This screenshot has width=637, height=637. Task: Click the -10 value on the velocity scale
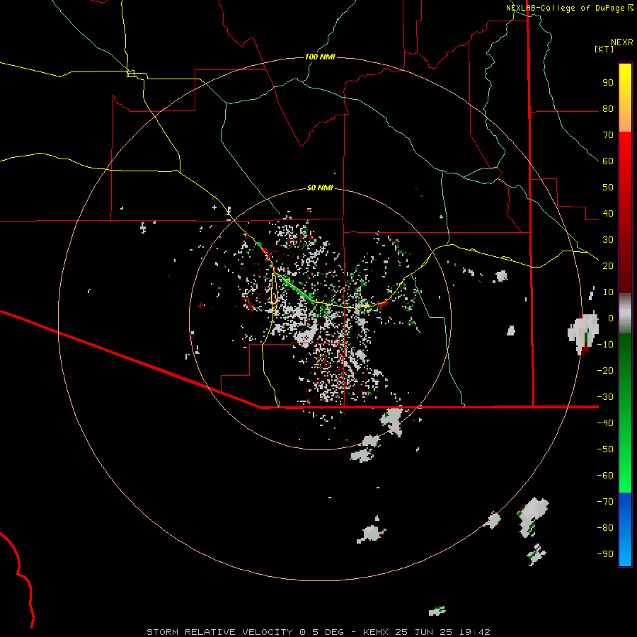605,345
